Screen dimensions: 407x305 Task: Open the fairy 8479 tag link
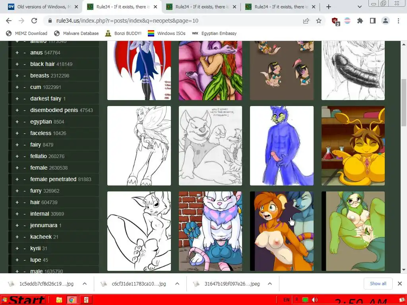coord(35,145)
